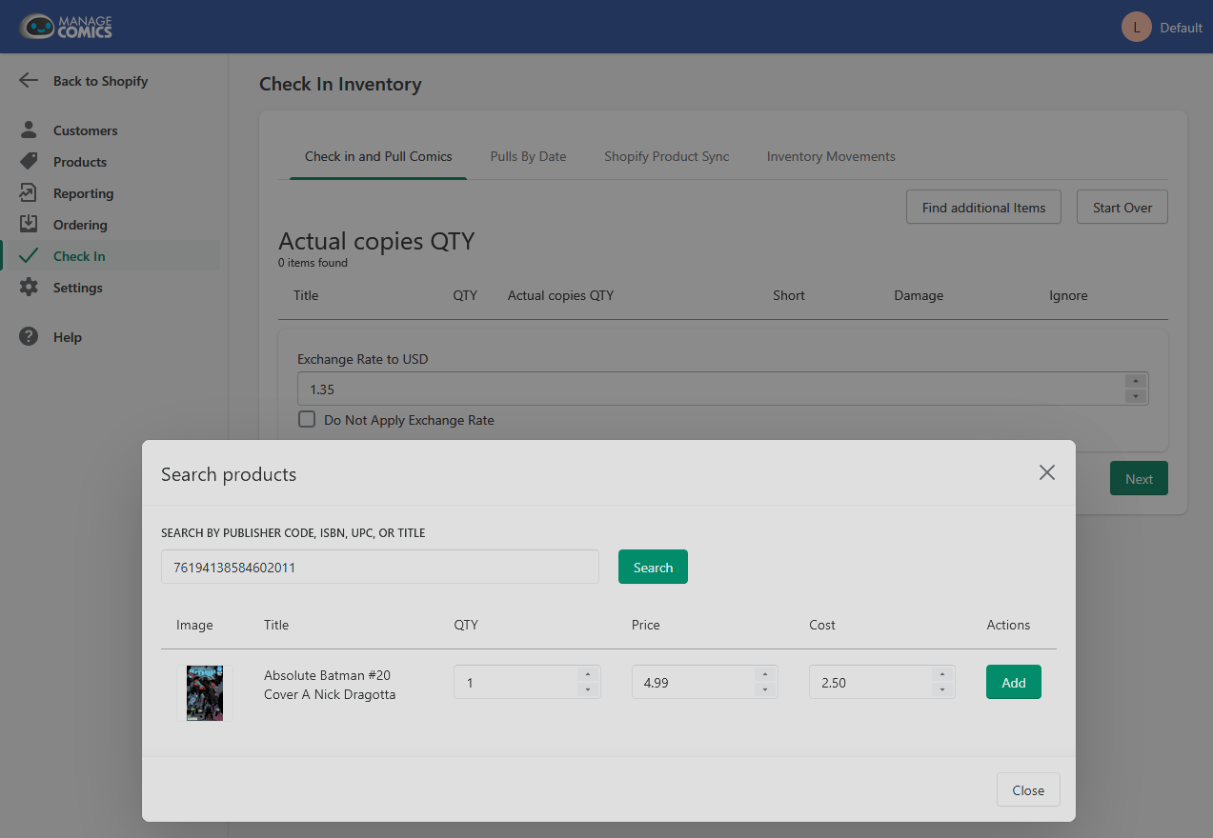This screenshot has height=838, width=1213.
Task: Click the Search button in dialog
Action: tap(653, 567)
